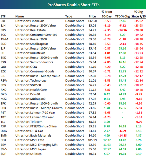This screenshot has width=146, height=156.
Task: Click the YTD value -14.96
Action: click(123, 30)
